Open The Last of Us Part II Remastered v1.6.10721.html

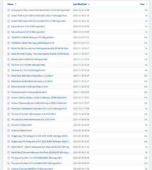[x=33, y=114]
